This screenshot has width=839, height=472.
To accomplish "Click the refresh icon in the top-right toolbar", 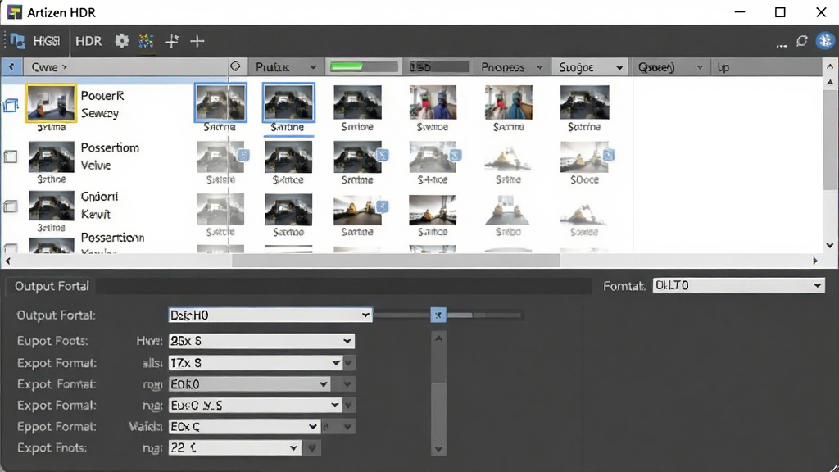I will [x=801, y=41].
